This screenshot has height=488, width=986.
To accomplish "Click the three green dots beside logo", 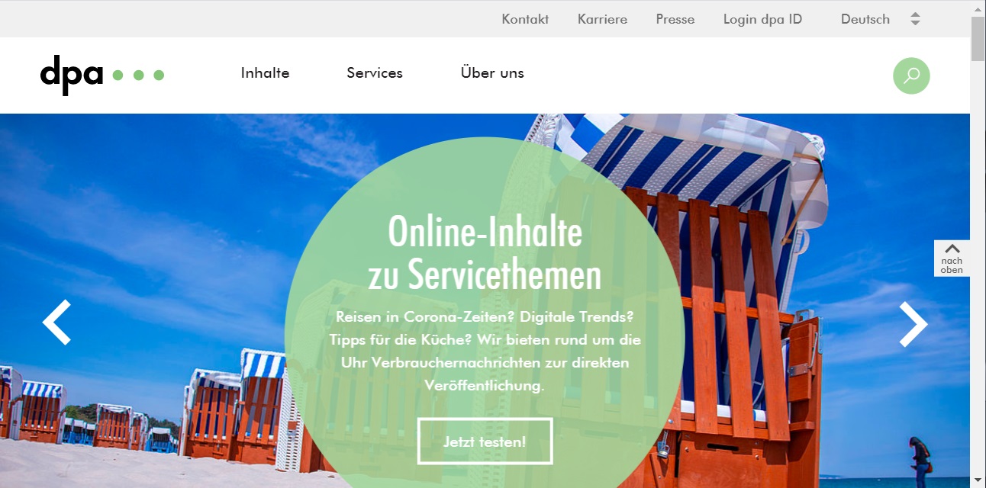I will 138,75.
